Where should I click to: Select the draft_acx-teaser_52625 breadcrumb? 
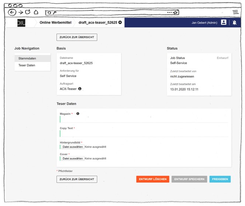pos(98,23)
